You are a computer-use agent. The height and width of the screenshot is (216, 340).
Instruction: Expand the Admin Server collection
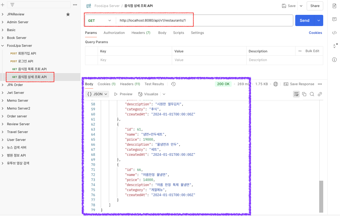(x=3, y=22)
